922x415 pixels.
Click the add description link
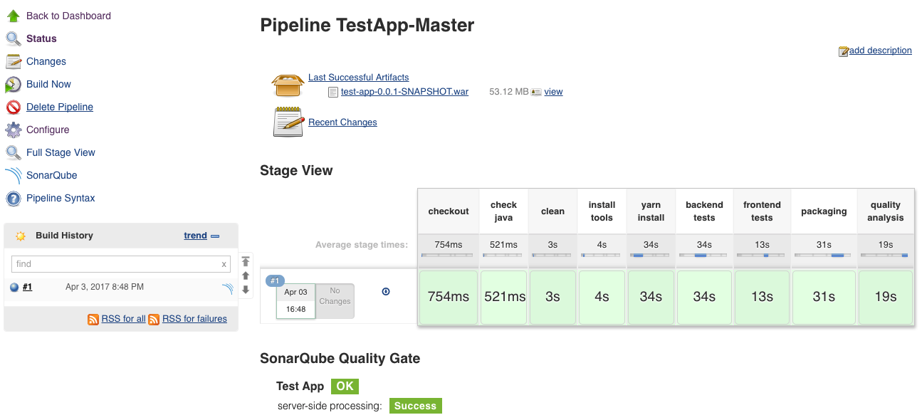[880, 51]
